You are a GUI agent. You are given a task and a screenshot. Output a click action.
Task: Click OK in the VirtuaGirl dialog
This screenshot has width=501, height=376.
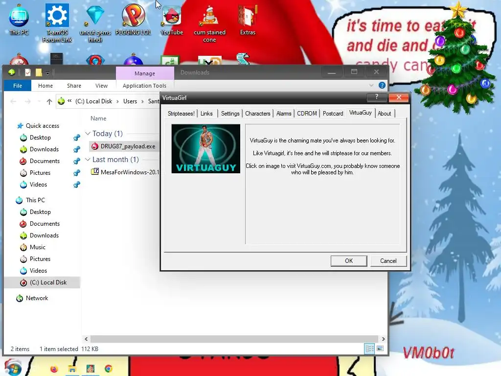point(349,261)
